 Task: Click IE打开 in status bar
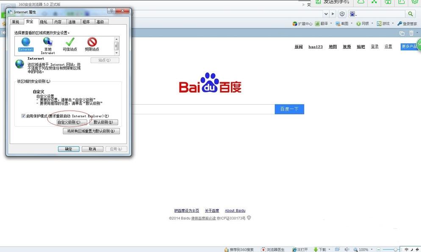point(300,249)
